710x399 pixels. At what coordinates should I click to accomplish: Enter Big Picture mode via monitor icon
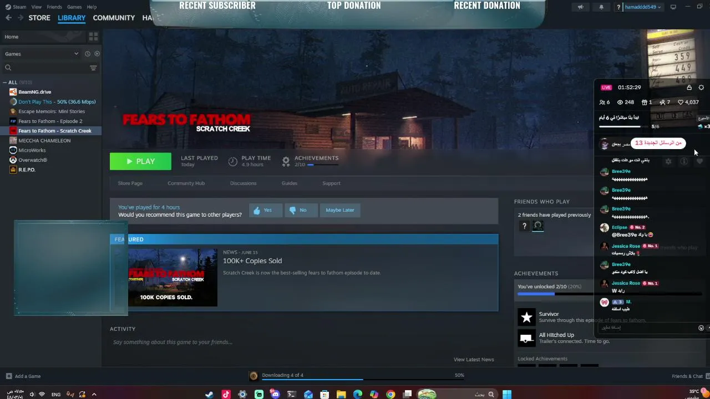tap(673, 7)
